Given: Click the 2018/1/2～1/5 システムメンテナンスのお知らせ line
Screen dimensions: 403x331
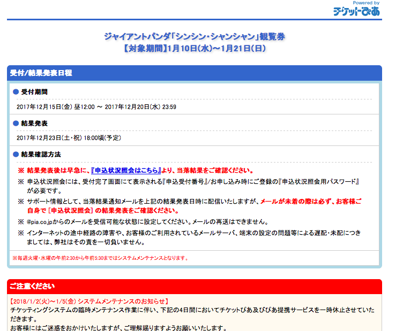Looking at the screenshot, I should (x=89, y=301).
